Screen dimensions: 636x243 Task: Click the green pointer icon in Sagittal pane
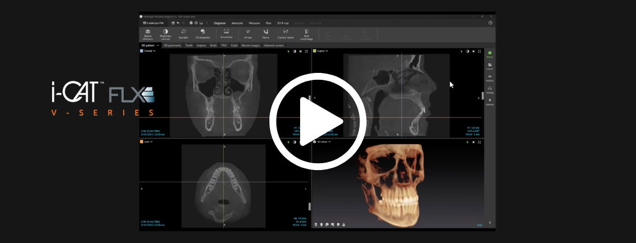pos(461,51)
